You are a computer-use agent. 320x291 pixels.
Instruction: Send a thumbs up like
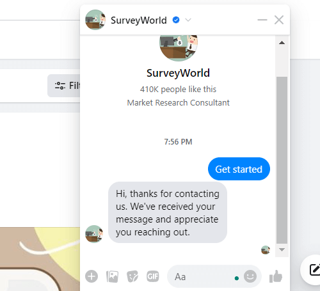click(x=276, y=276)
